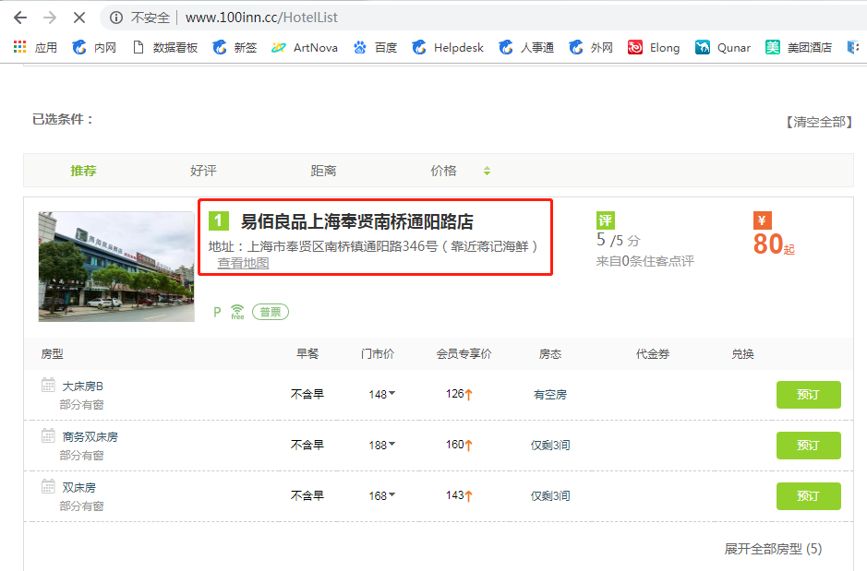The width and height of the screenshot is (867, 571).
Task: Open the 美团酒店 bookmark
Action: pyautogui.click(x=799, y=47)
